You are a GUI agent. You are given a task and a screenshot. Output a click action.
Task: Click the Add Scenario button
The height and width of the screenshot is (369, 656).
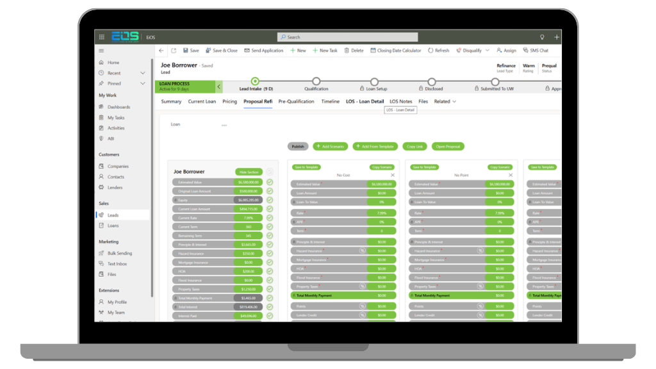(330, 147)
